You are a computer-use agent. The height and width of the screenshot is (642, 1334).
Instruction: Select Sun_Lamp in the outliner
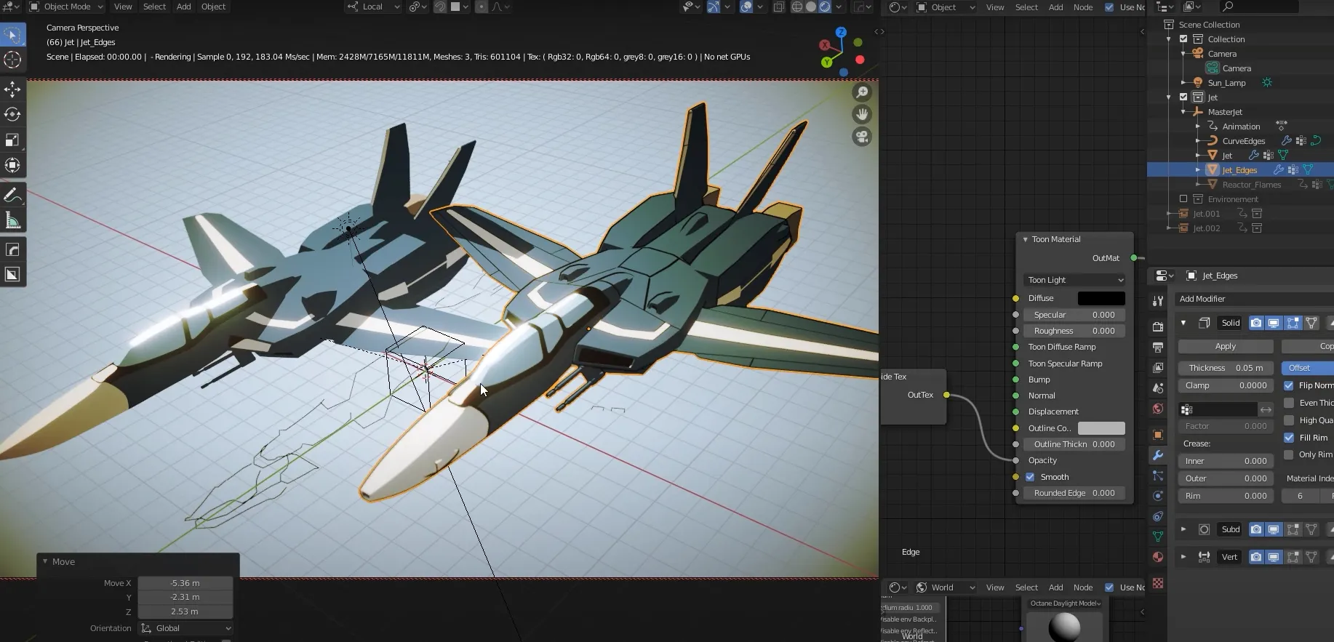(x=1226, y=83)
